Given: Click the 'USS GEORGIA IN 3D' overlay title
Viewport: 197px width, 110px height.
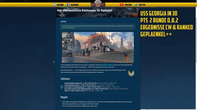Looking at the screenshot, I should 159,13.
